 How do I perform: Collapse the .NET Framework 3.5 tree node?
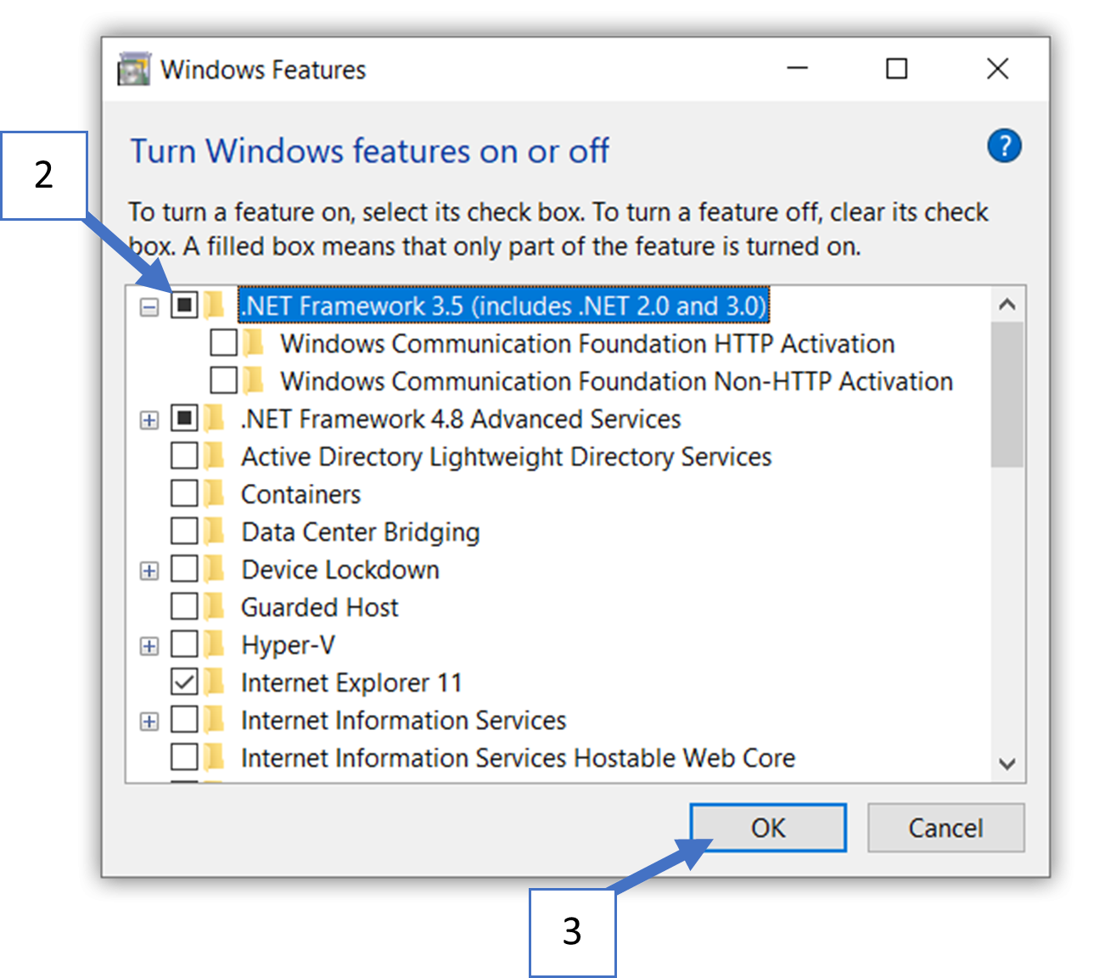[x=149, y=306]
